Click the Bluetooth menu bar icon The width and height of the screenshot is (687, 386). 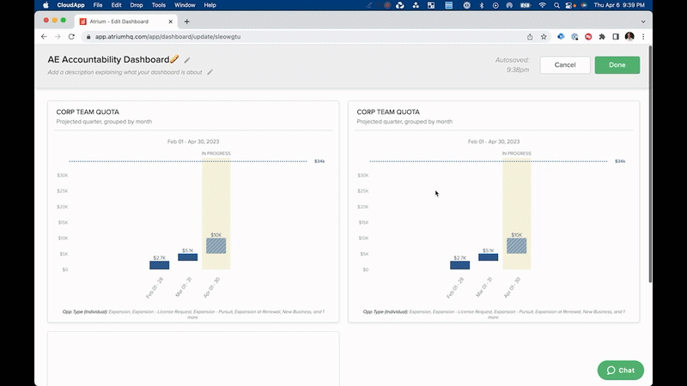pyautogui.click(x=482, y=5)
